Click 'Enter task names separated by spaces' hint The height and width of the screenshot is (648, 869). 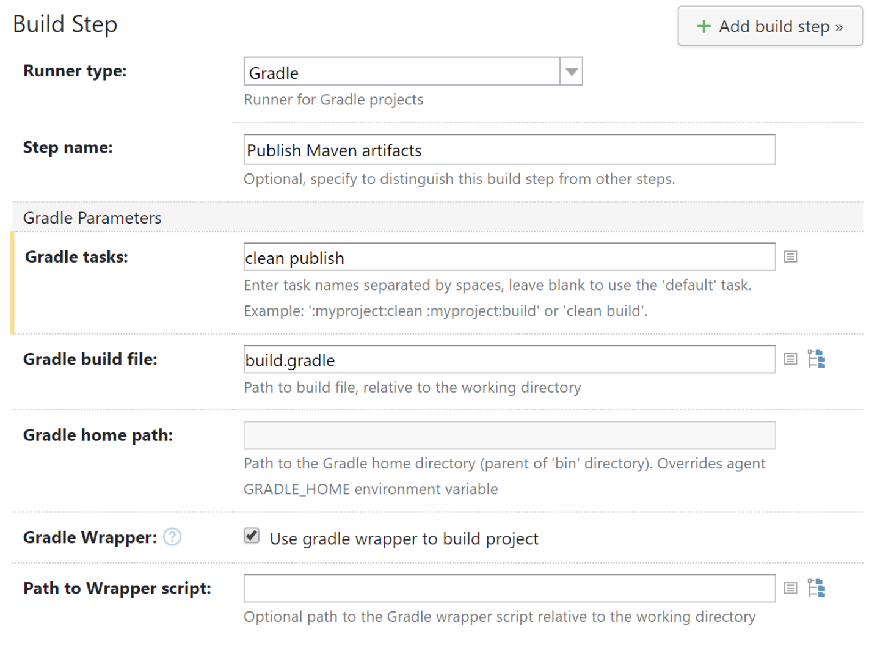[x=497, y=285]
